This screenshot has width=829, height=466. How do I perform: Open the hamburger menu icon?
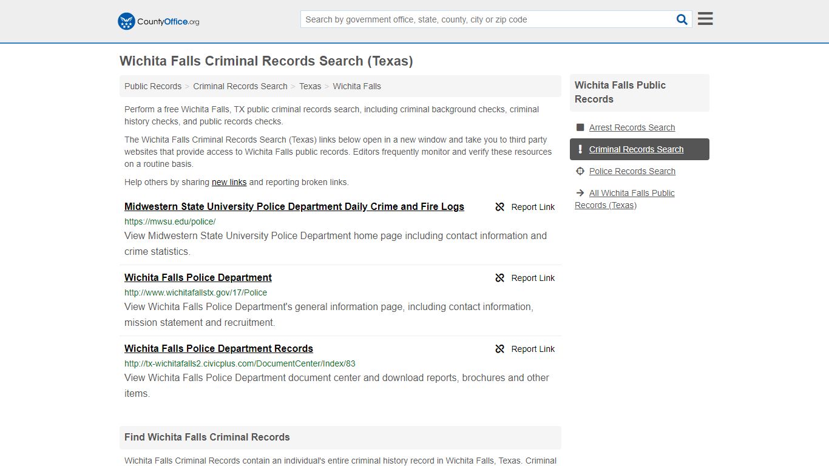[705, 19]
